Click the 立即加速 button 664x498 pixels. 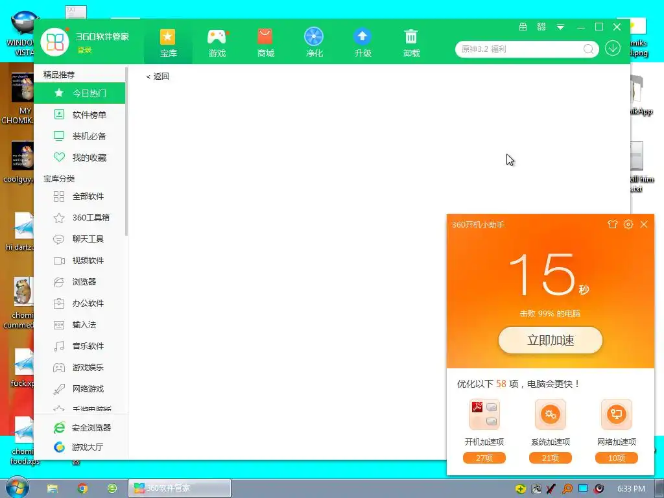[x=550, y=340]
